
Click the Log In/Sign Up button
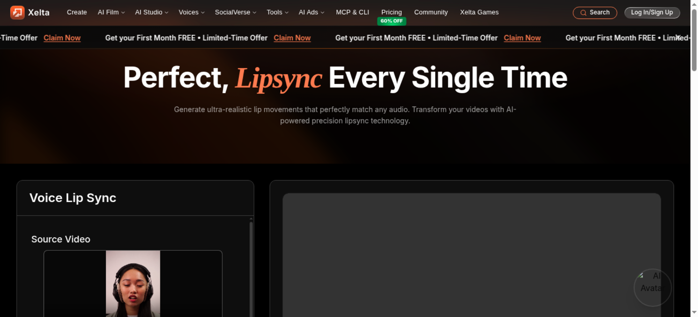pos(652,13)
